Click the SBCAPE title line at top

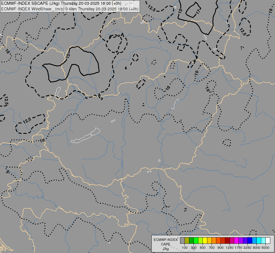(x=61, y=3)
